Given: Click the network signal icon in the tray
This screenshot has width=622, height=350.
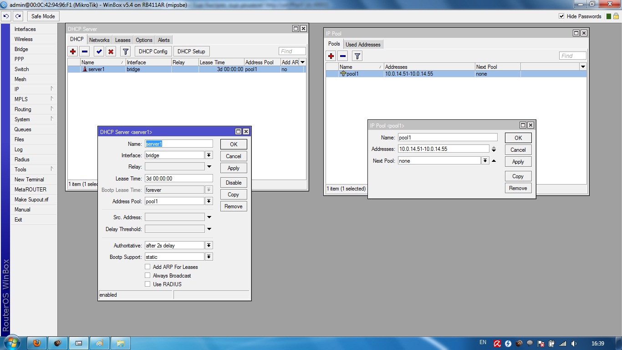Looking at the screenshot, I should (x=563, y=344).
